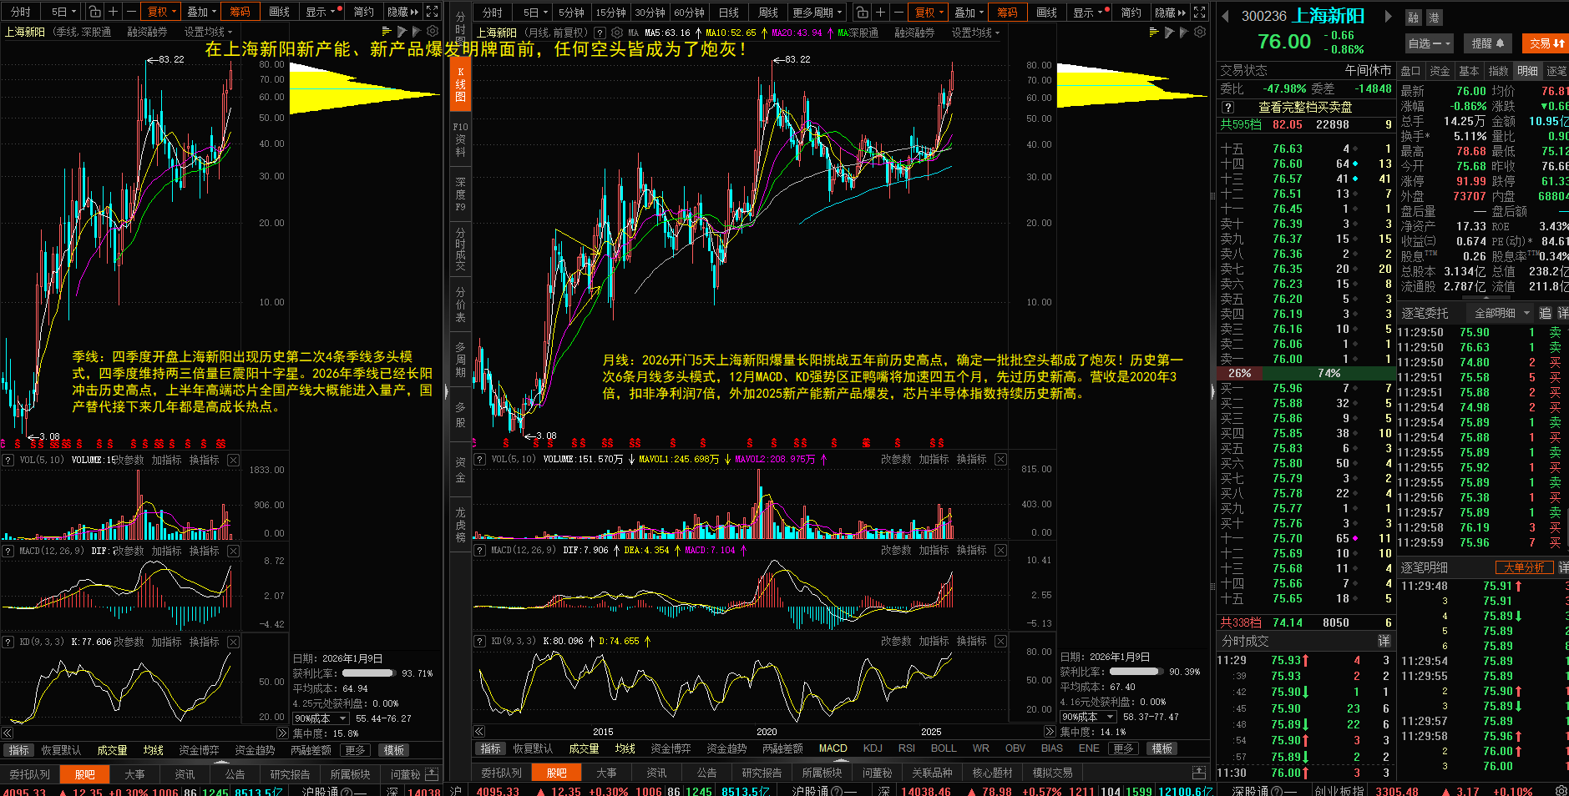Image resolution: width=1569 pixels, height=796 pixels.
Task: Toggle 简约 simple mode in left toolbar
Action: pyautogui.click(x=363, y=12)
